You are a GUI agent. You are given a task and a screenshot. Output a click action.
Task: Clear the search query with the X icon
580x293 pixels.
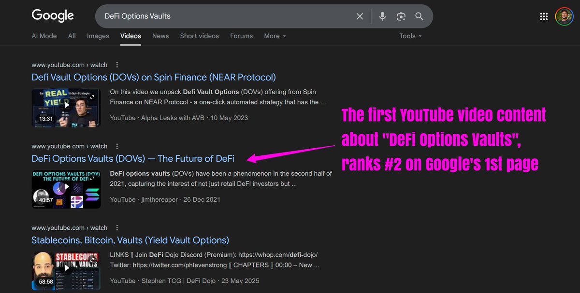(360, 16)
